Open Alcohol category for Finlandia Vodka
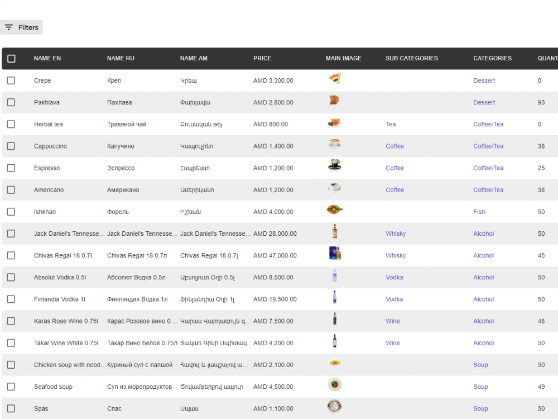The height and width of the screenshot is (419, 558). point(483,299)
